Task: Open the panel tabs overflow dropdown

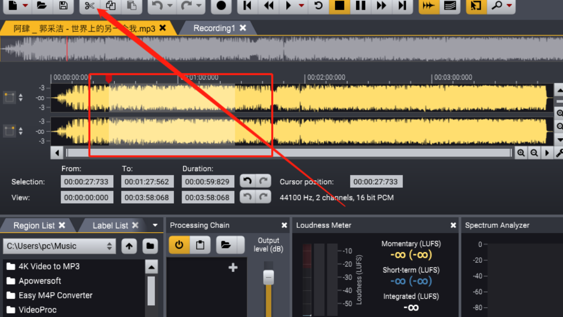Action: pyautogui.click(x=155, y=225)
